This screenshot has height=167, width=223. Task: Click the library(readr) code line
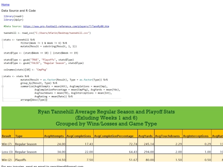pos(14,16)
